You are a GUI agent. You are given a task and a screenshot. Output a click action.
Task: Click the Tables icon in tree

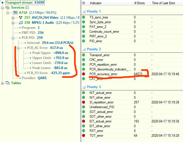pyautogui.click(x=8, y=83)
